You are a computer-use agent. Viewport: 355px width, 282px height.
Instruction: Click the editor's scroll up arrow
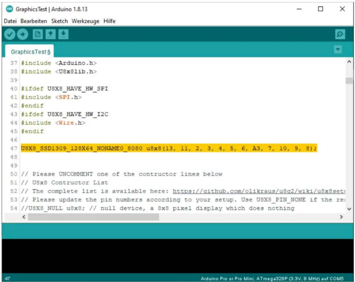pyautogui.click(x=349, y=62)
